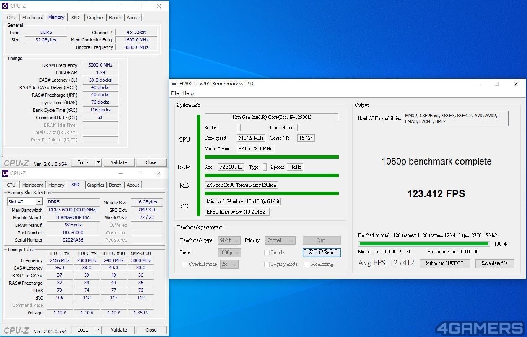
Task: Switch to the Memory tab in the SPD window
Action: (56, 185)
